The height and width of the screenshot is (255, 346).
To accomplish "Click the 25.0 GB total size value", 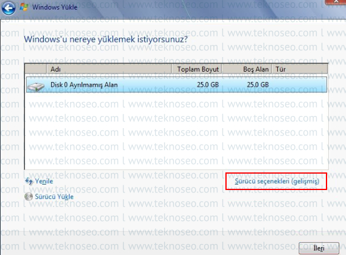I will (208, 85).
